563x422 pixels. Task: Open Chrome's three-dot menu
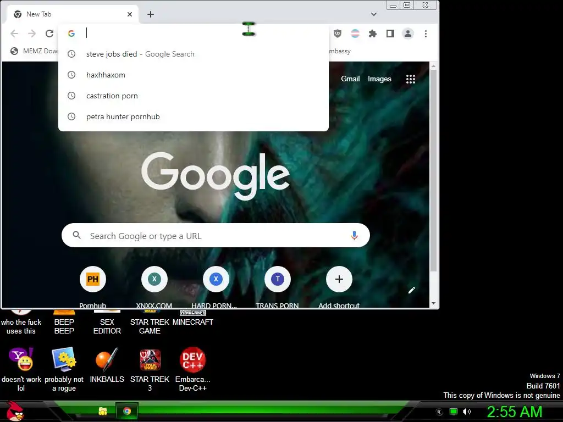point(426,34)
